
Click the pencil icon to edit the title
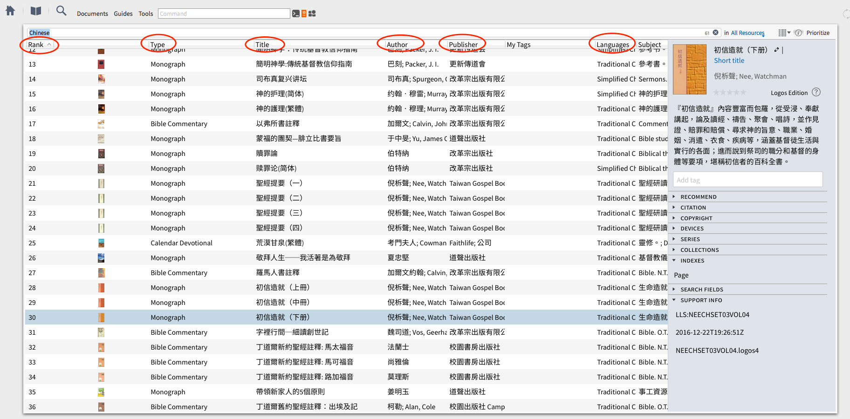pyautogui.click(x=776, y=50)
